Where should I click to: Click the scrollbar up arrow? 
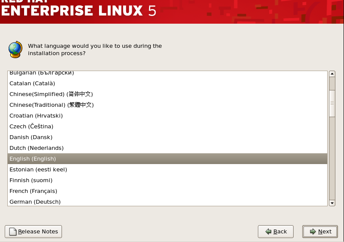(x=332, y=74)
